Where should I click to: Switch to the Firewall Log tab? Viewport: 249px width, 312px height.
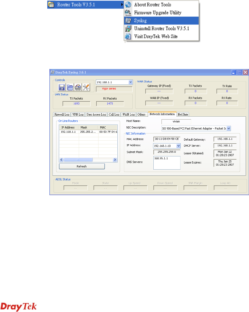click(62, 115)
